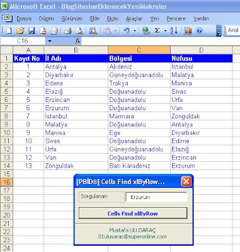The height and width of the screenshot is (252, 240).
Task: Click the Name Box showing C16
Action: (23, 41)
